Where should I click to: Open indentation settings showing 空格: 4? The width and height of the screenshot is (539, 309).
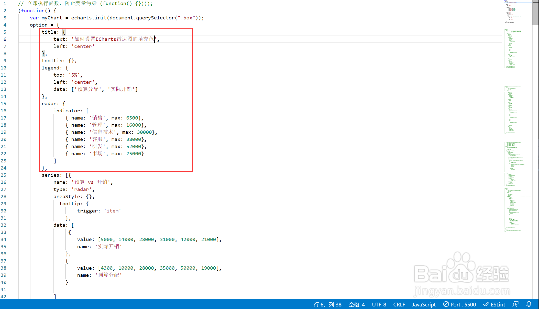coord(356,304)
